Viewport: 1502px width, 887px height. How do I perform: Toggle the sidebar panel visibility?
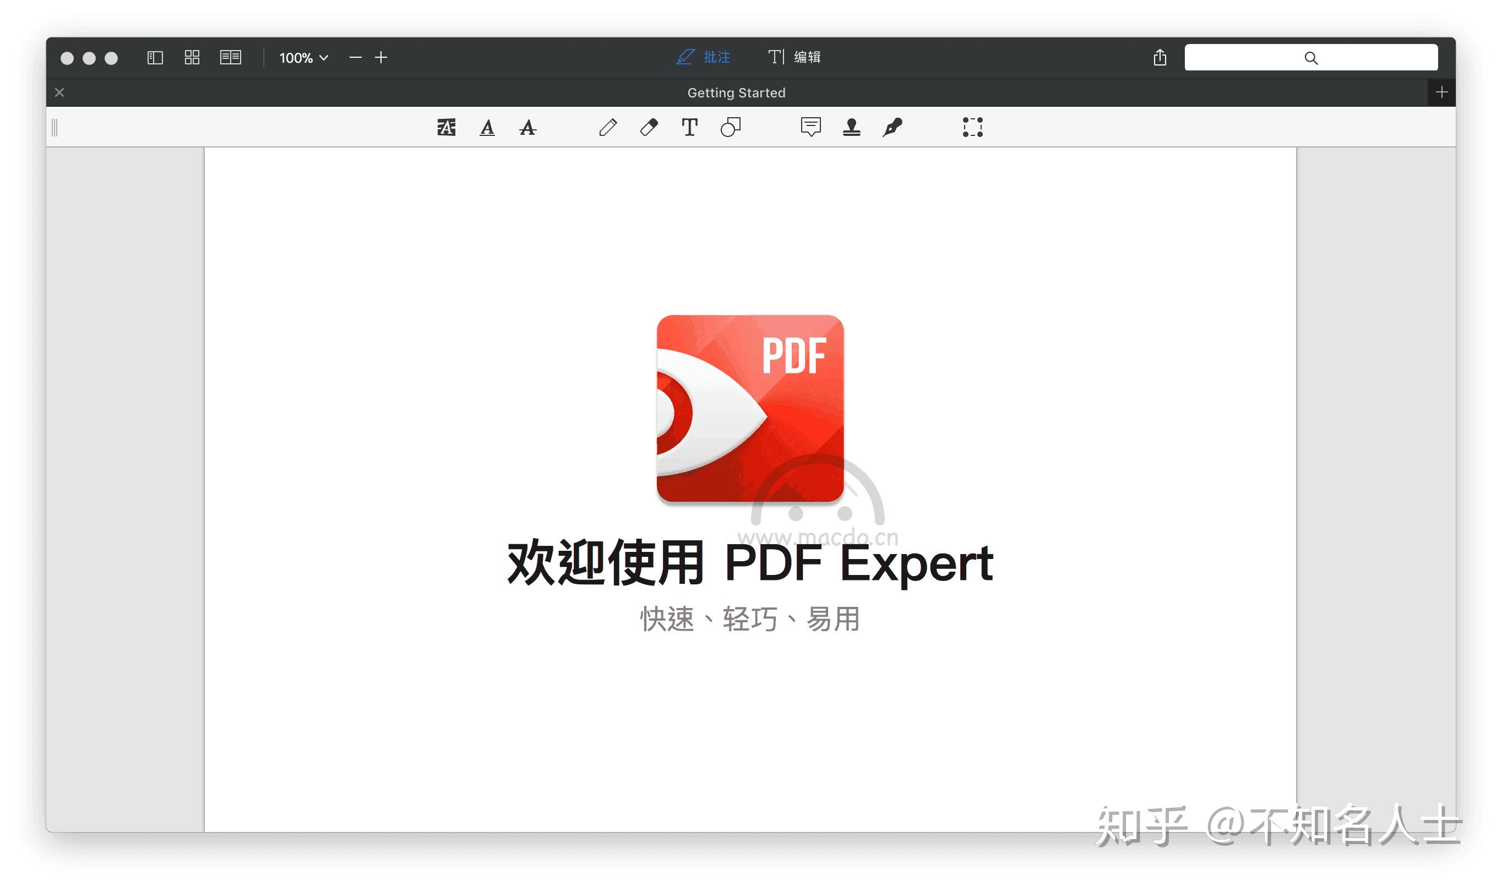[x=155, y=57]
